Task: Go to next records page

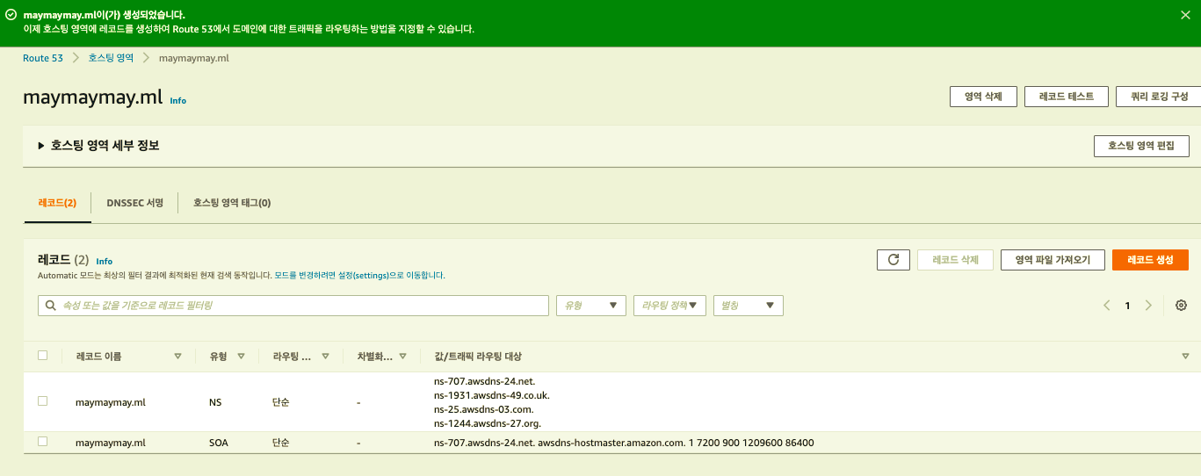Action: click(1148, 306)
